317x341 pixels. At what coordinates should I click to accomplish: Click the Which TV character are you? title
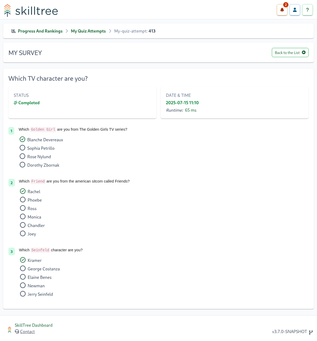click(48, 79)
